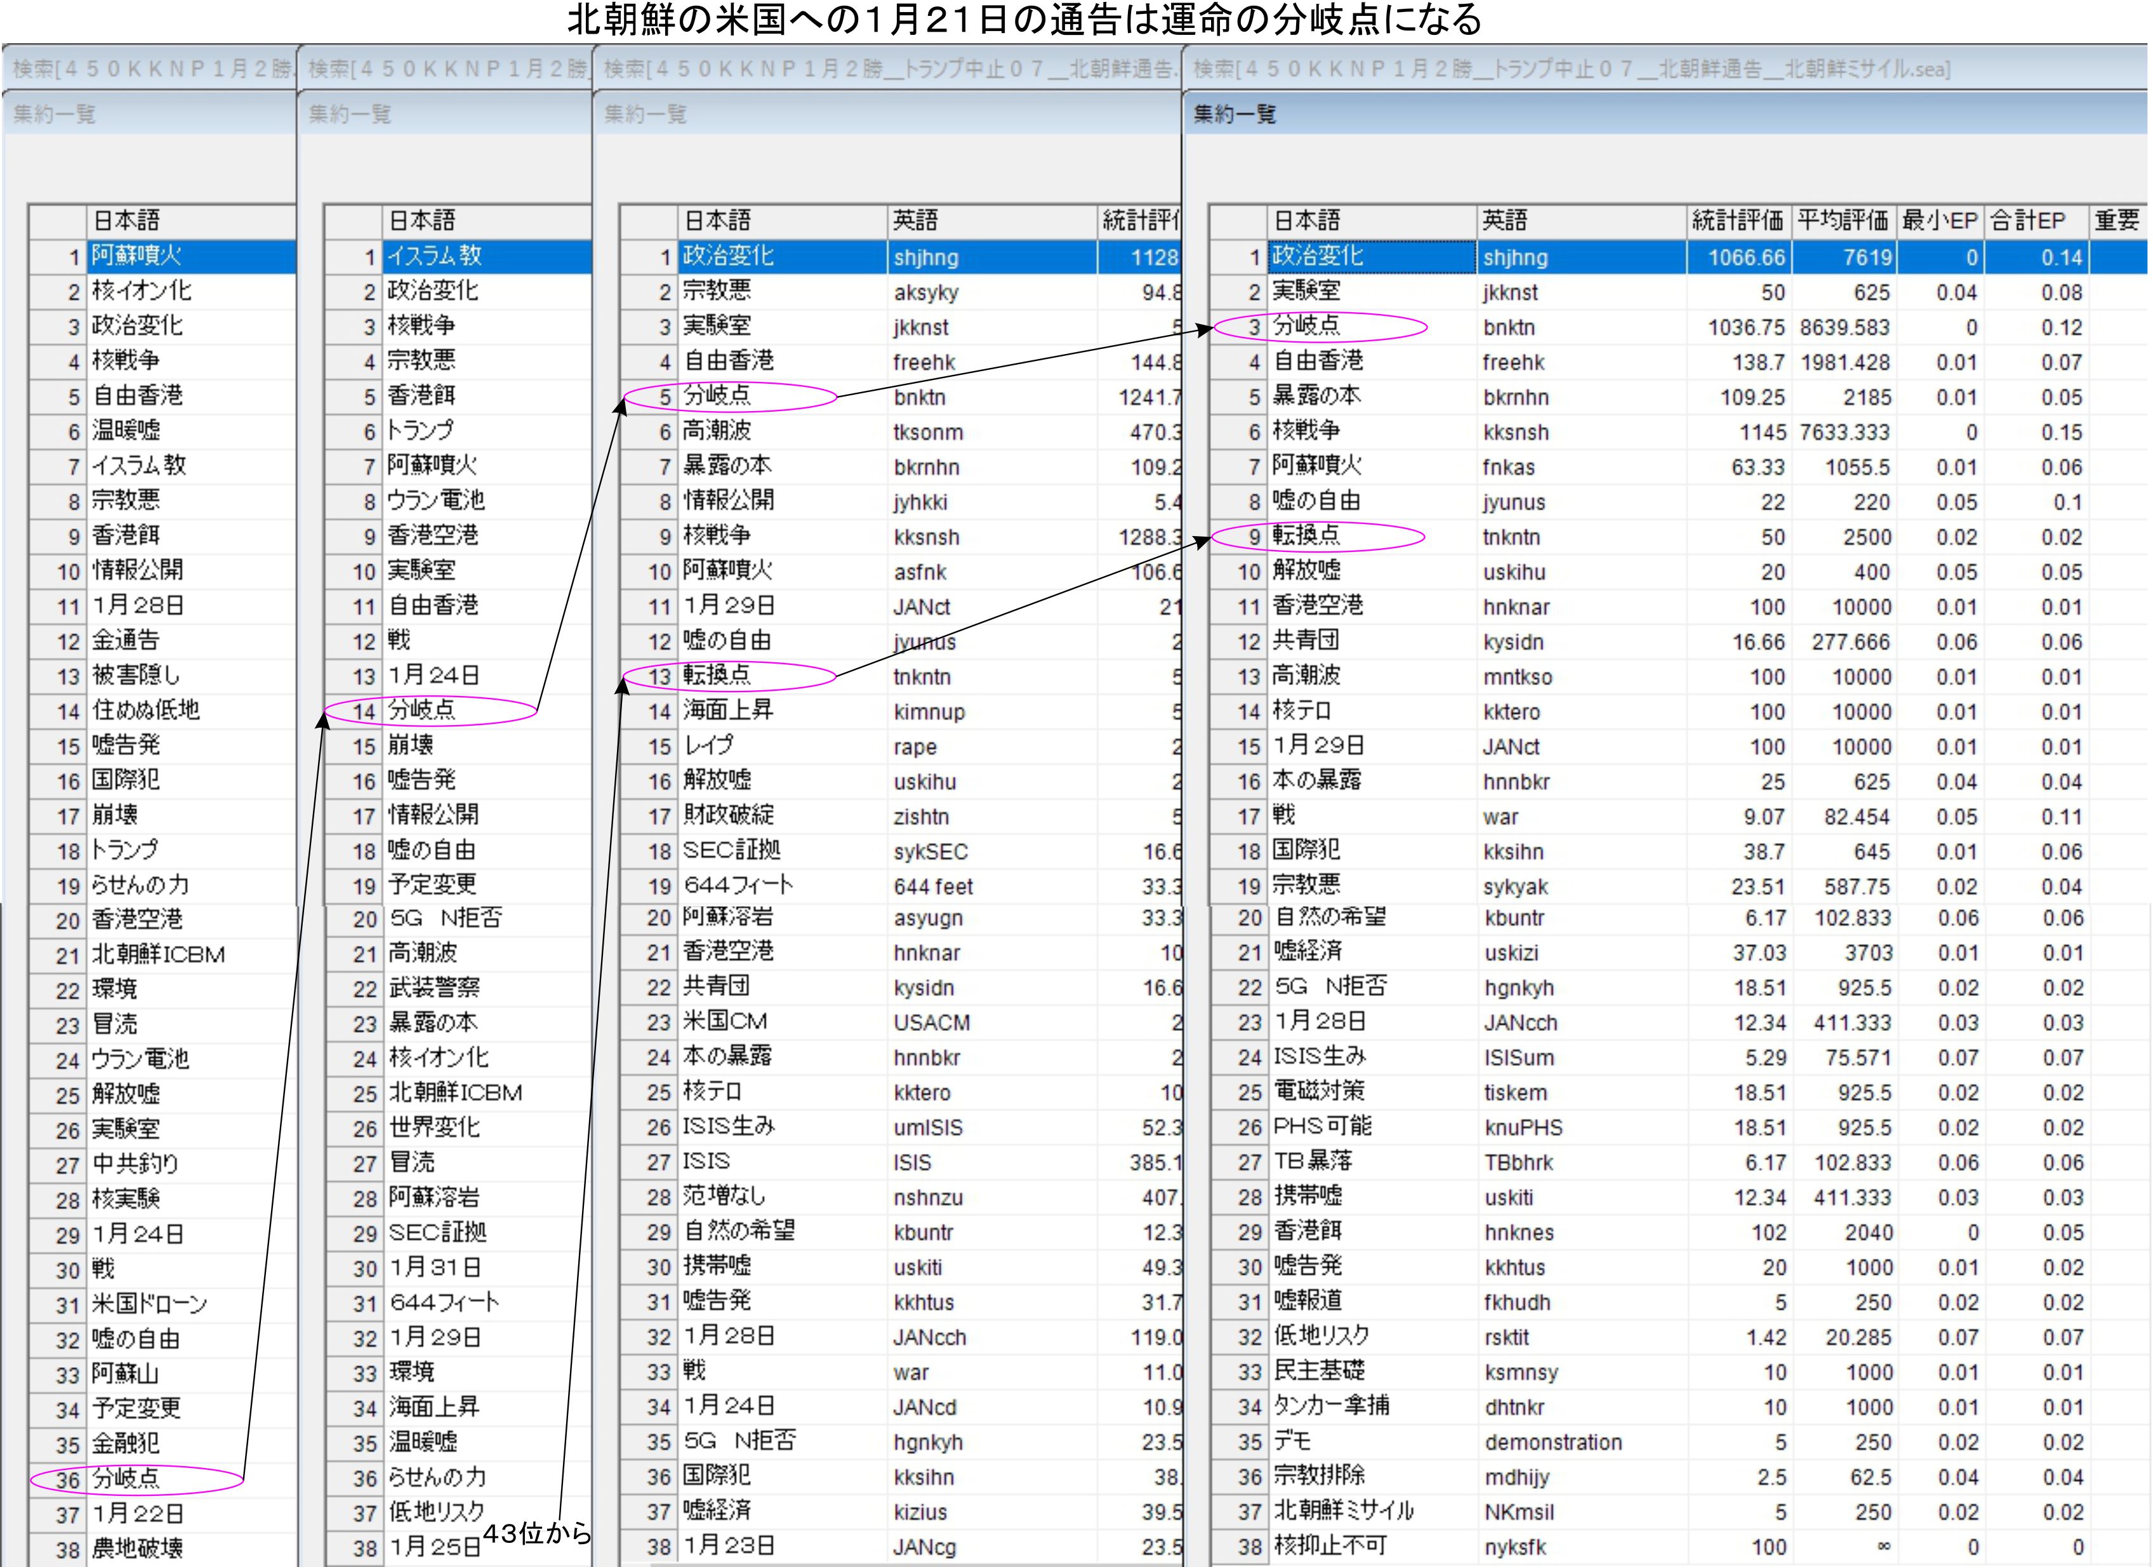Screen dimensions: 2153x1567
Task: Select イスラム教 highlighted row in the second table
Action: pyautogui.click(x=435, y=256)
